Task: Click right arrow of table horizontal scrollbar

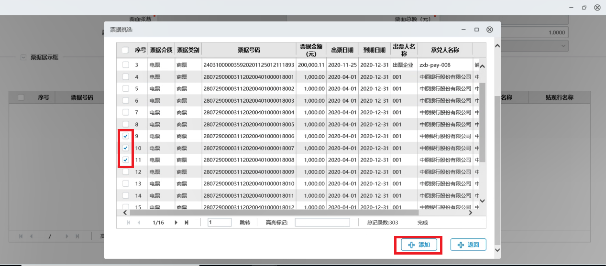Action: [x=470, y=213]
